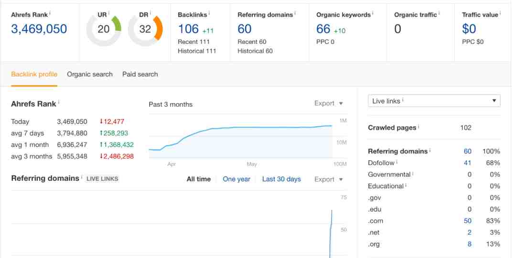Image resolution: width=516 pixels, height=258 pixels.
Task: Click info icon beside Referring domains chart title
Action: tap(82, 177)
